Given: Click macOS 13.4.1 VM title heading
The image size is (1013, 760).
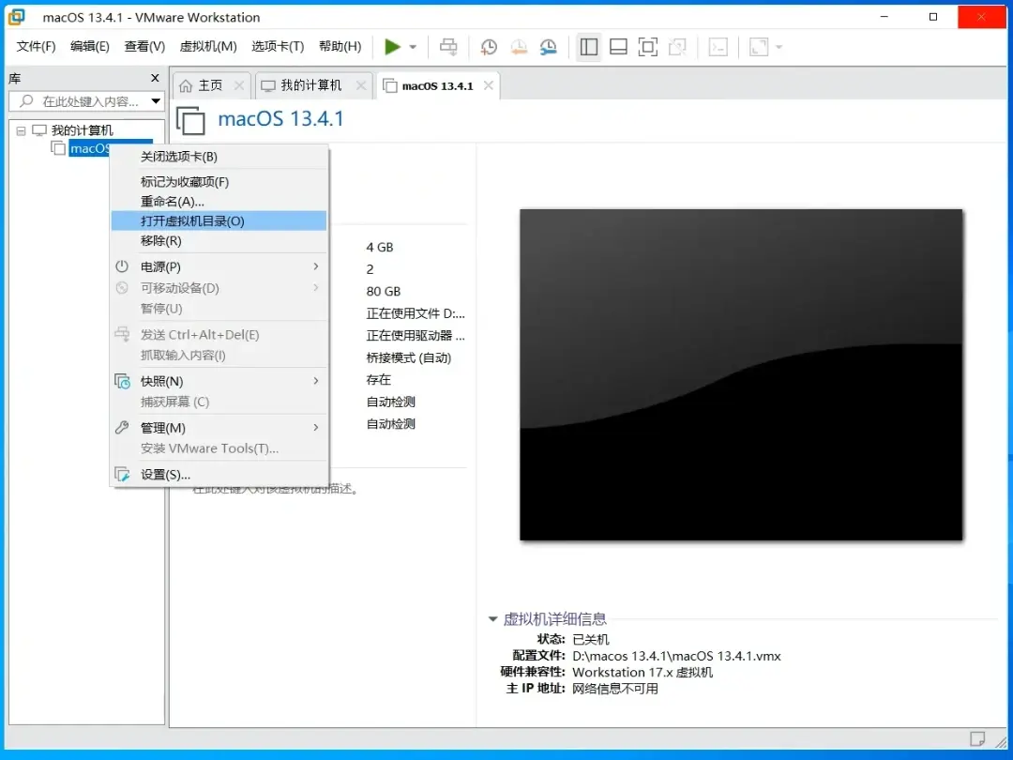Looking at the screenshot, I should coord(280,119).
